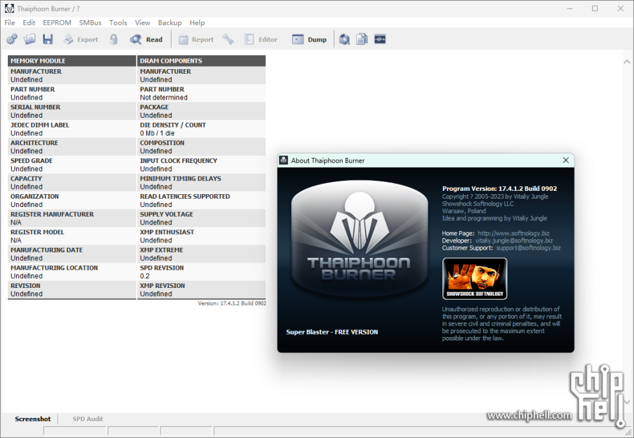Click the waveform monitor icon in toolbar
634x438 pixels.
coord(380,39)
